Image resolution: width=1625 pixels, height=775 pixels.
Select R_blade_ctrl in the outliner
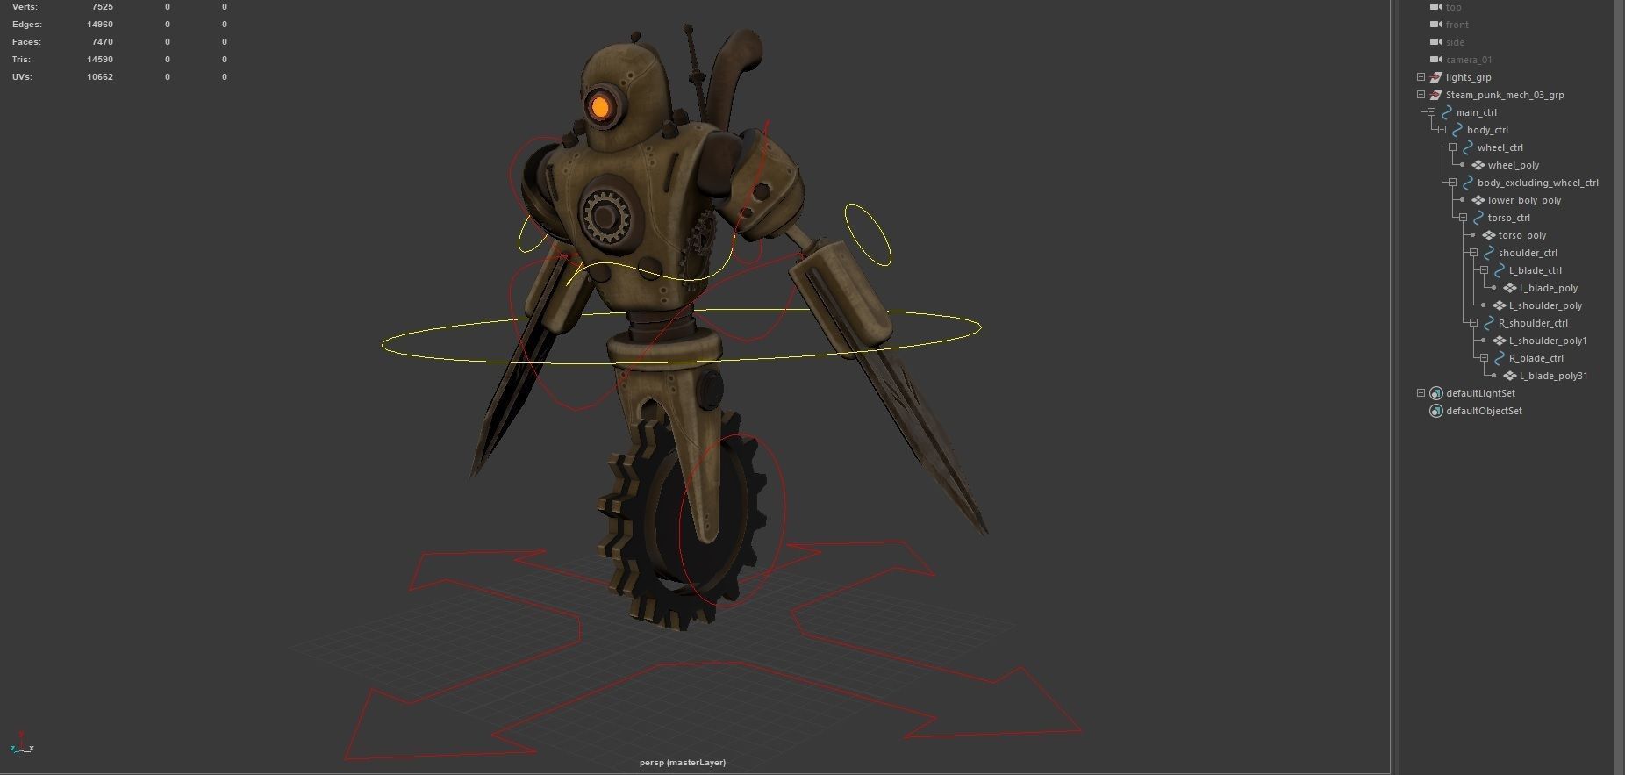[1536, 358]
